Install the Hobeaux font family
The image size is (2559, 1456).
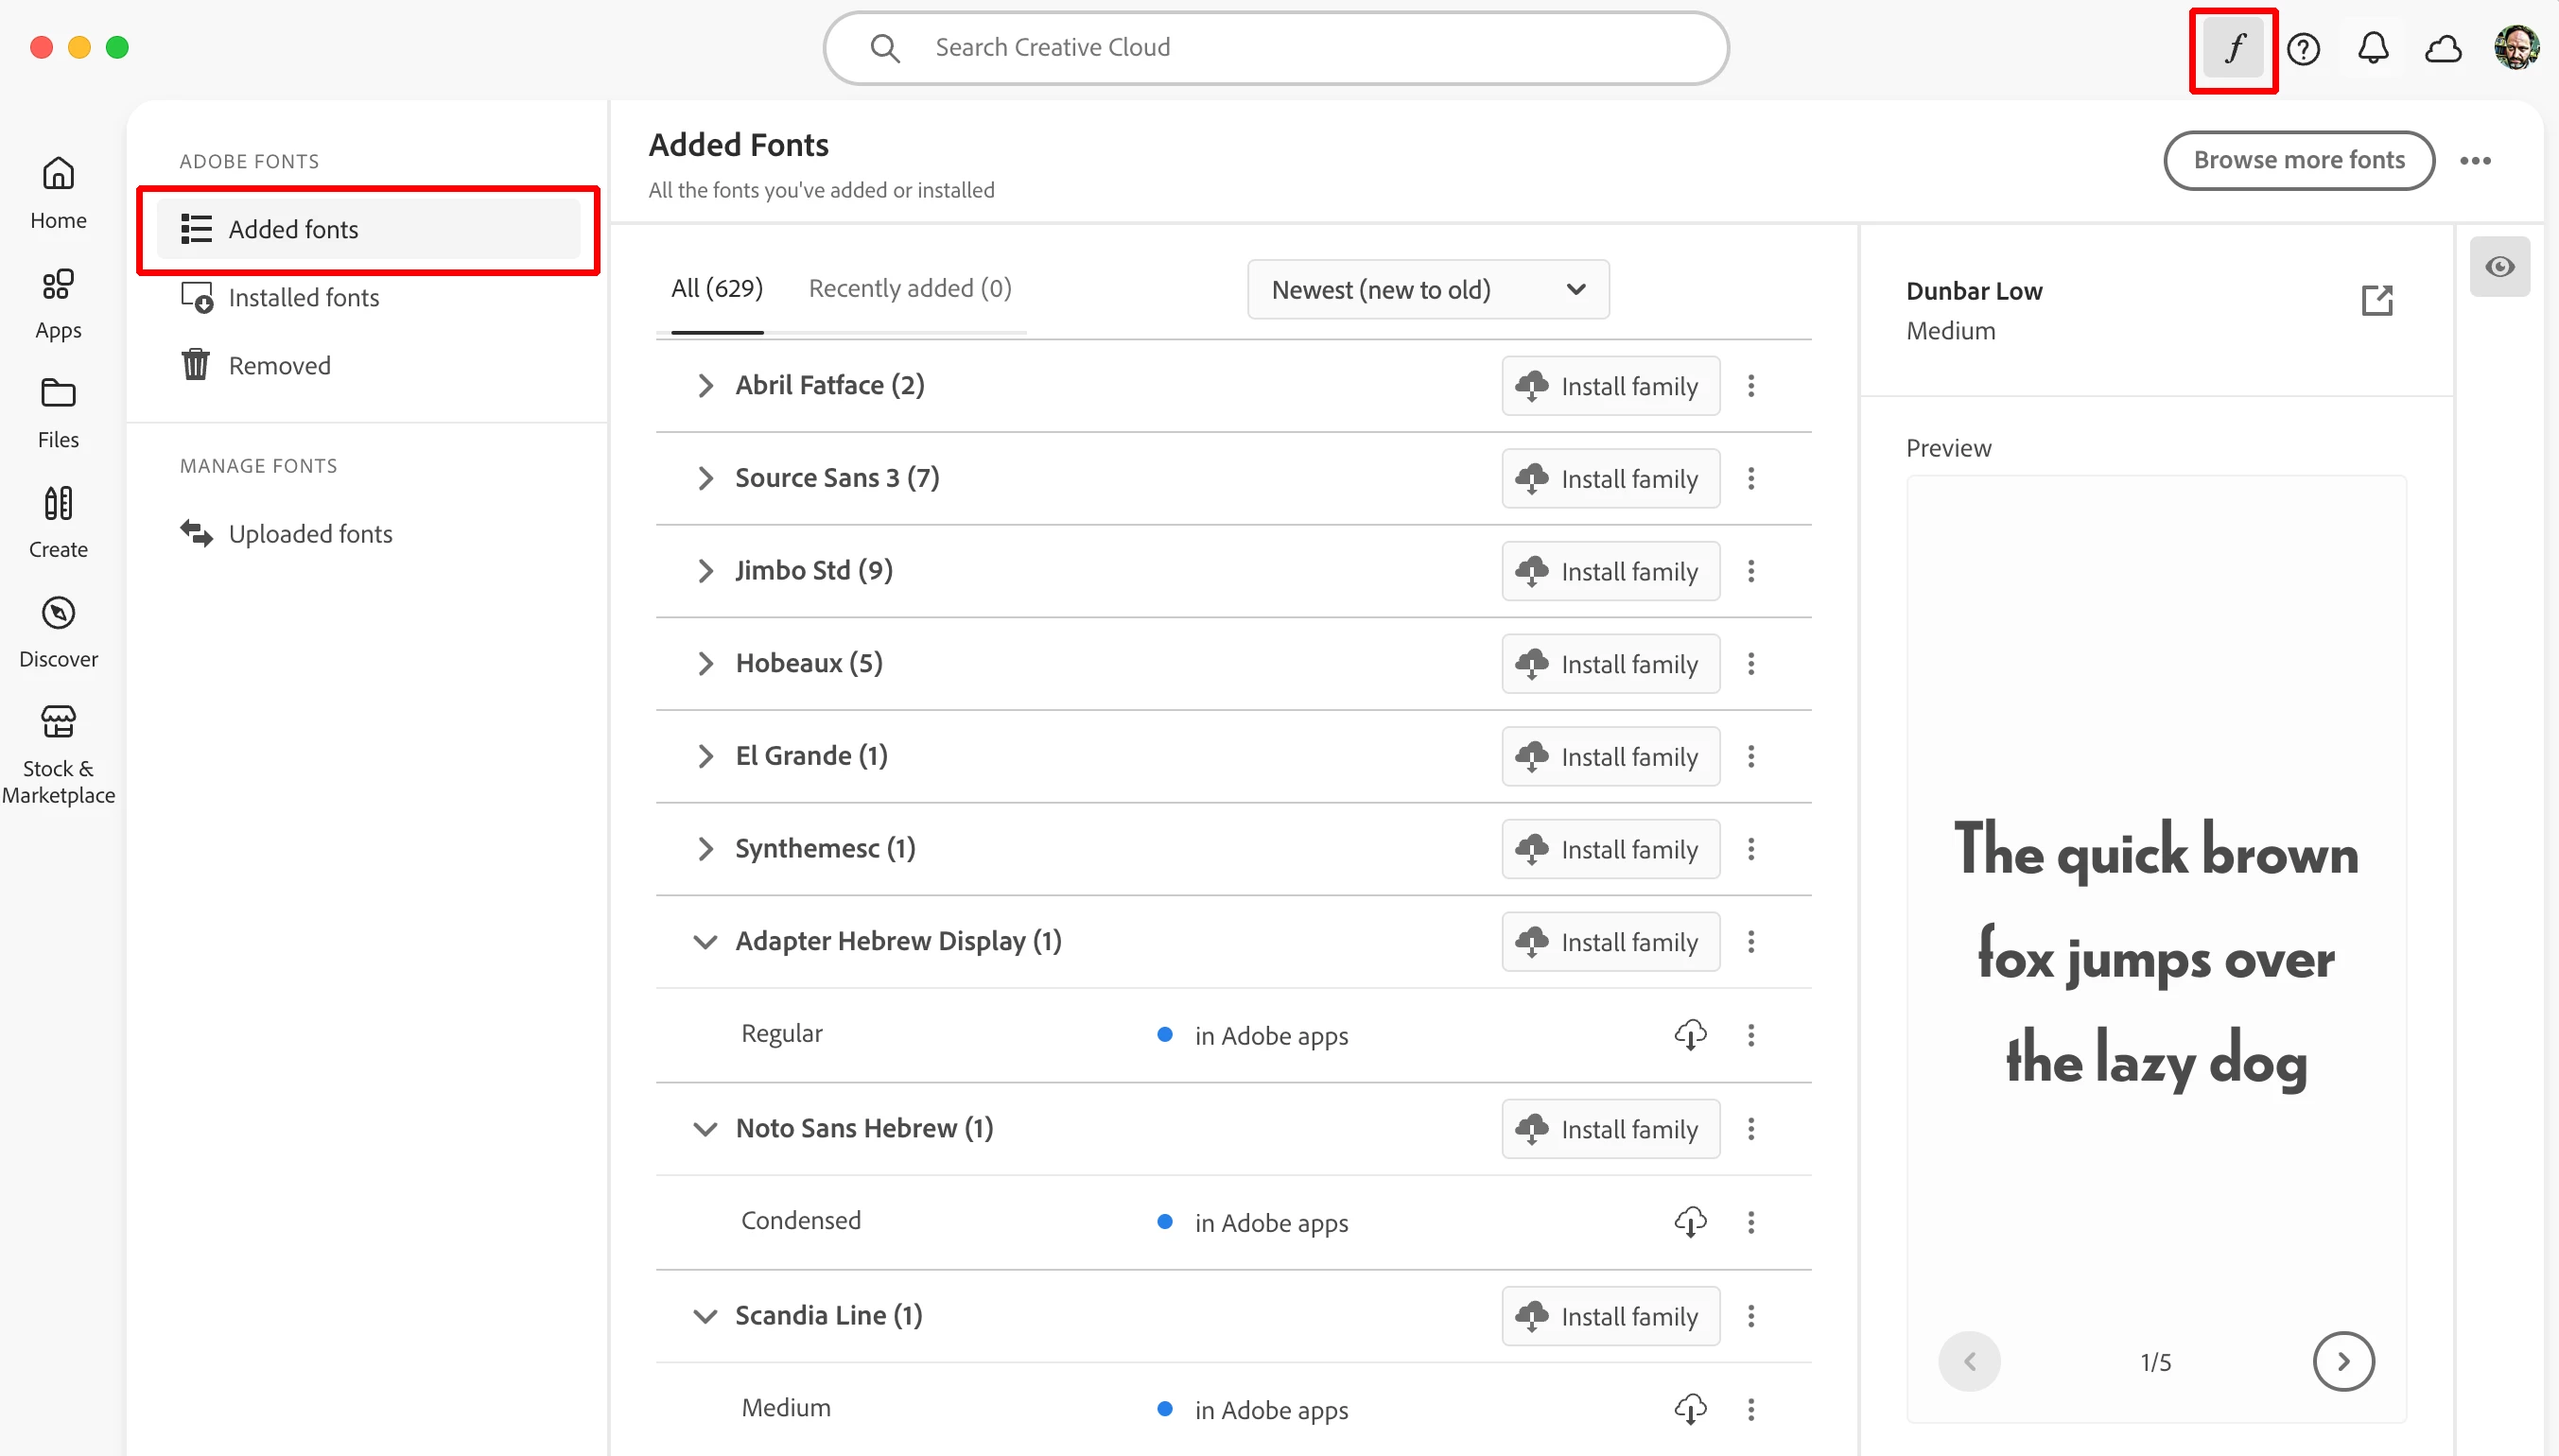pos(1609,664)
